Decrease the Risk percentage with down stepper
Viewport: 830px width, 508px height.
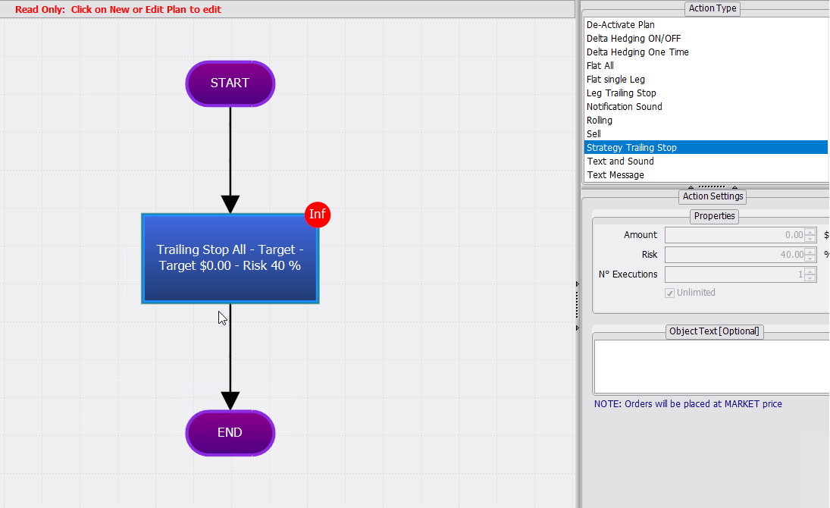point(810,259)
